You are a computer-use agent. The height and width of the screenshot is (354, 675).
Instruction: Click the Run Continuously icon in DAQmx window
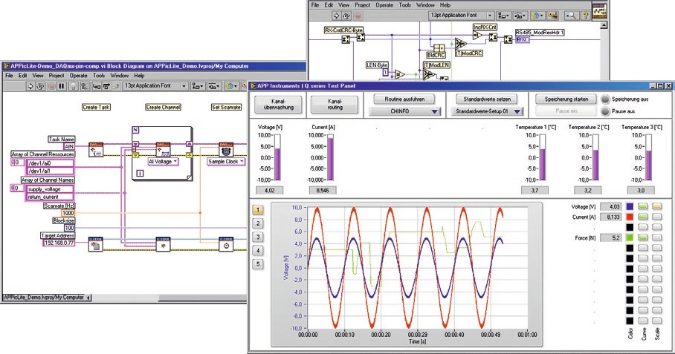[x=40, y=86]
